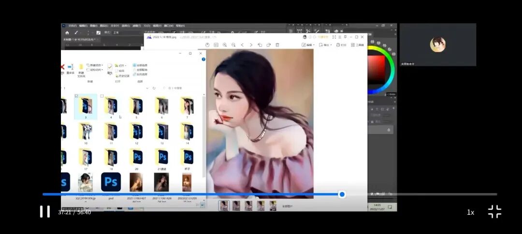Open the 选择(S) menu in Photoshop

[126, 26]
